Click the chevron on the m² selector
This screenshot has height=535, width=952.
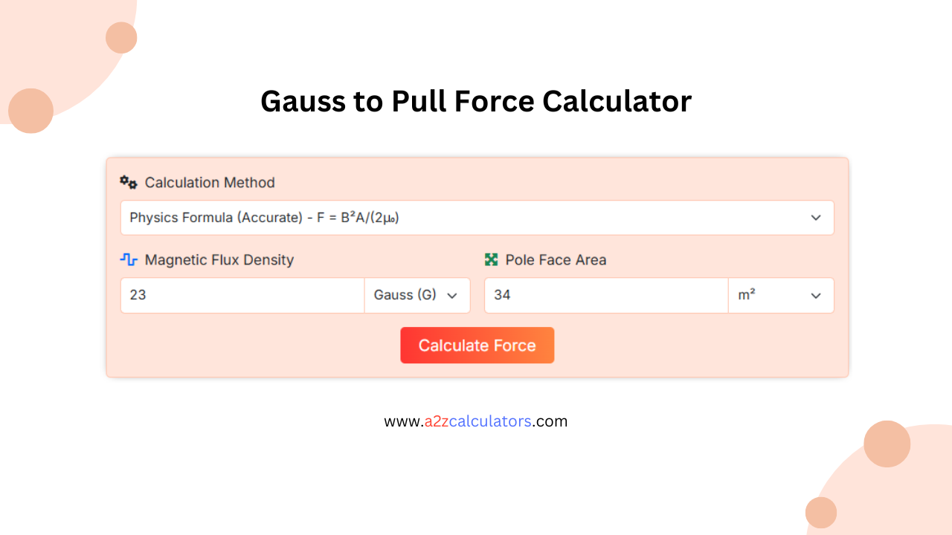pos(816,295)
